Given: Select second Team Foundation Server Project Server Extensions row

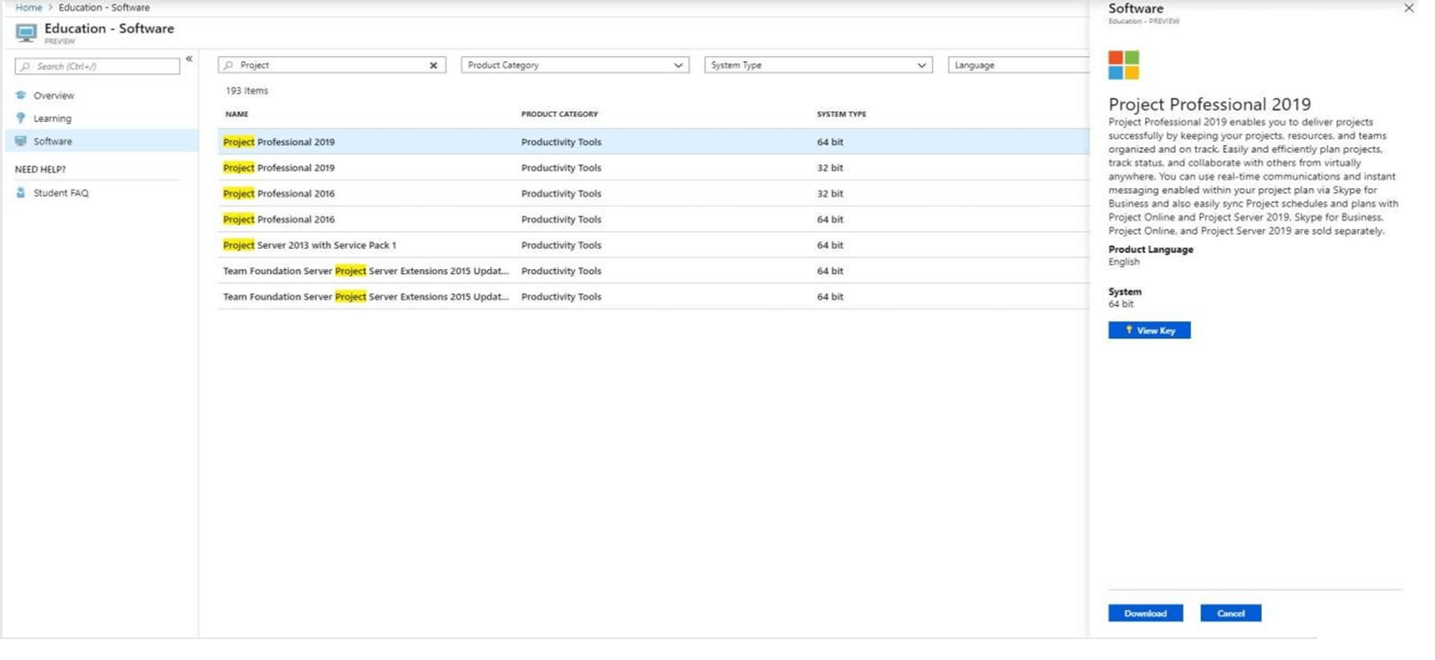Looking at the screenshot, I should [654, 297].
